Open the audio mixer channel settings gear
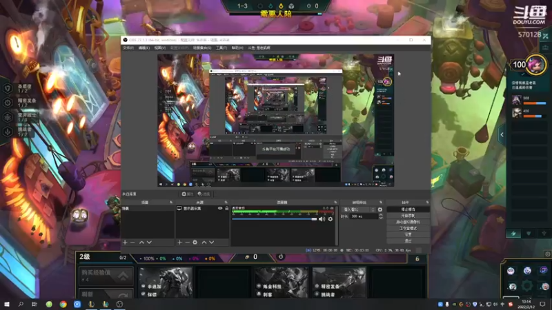 pos(331,219)
